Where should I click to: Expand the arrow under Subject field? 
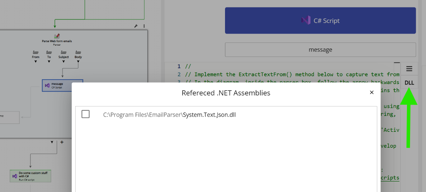click(64, 62)
